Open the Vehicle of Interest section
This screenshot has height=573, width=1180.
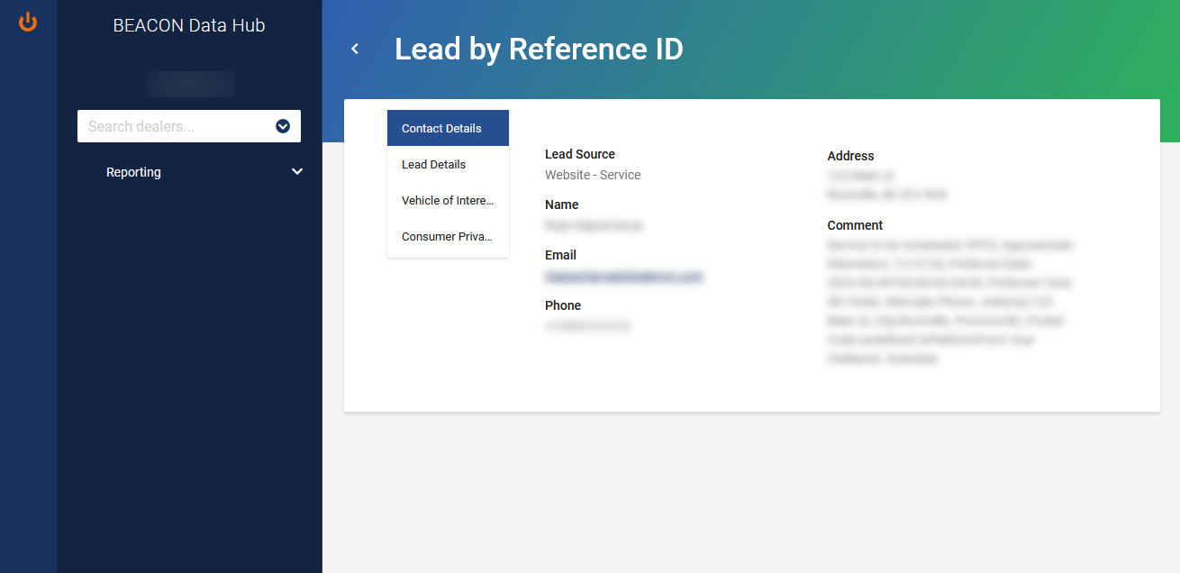(447, 200)
